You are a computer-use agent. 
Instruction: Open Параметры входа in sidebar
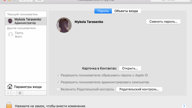pyautogui.click(x=26, y=87)
